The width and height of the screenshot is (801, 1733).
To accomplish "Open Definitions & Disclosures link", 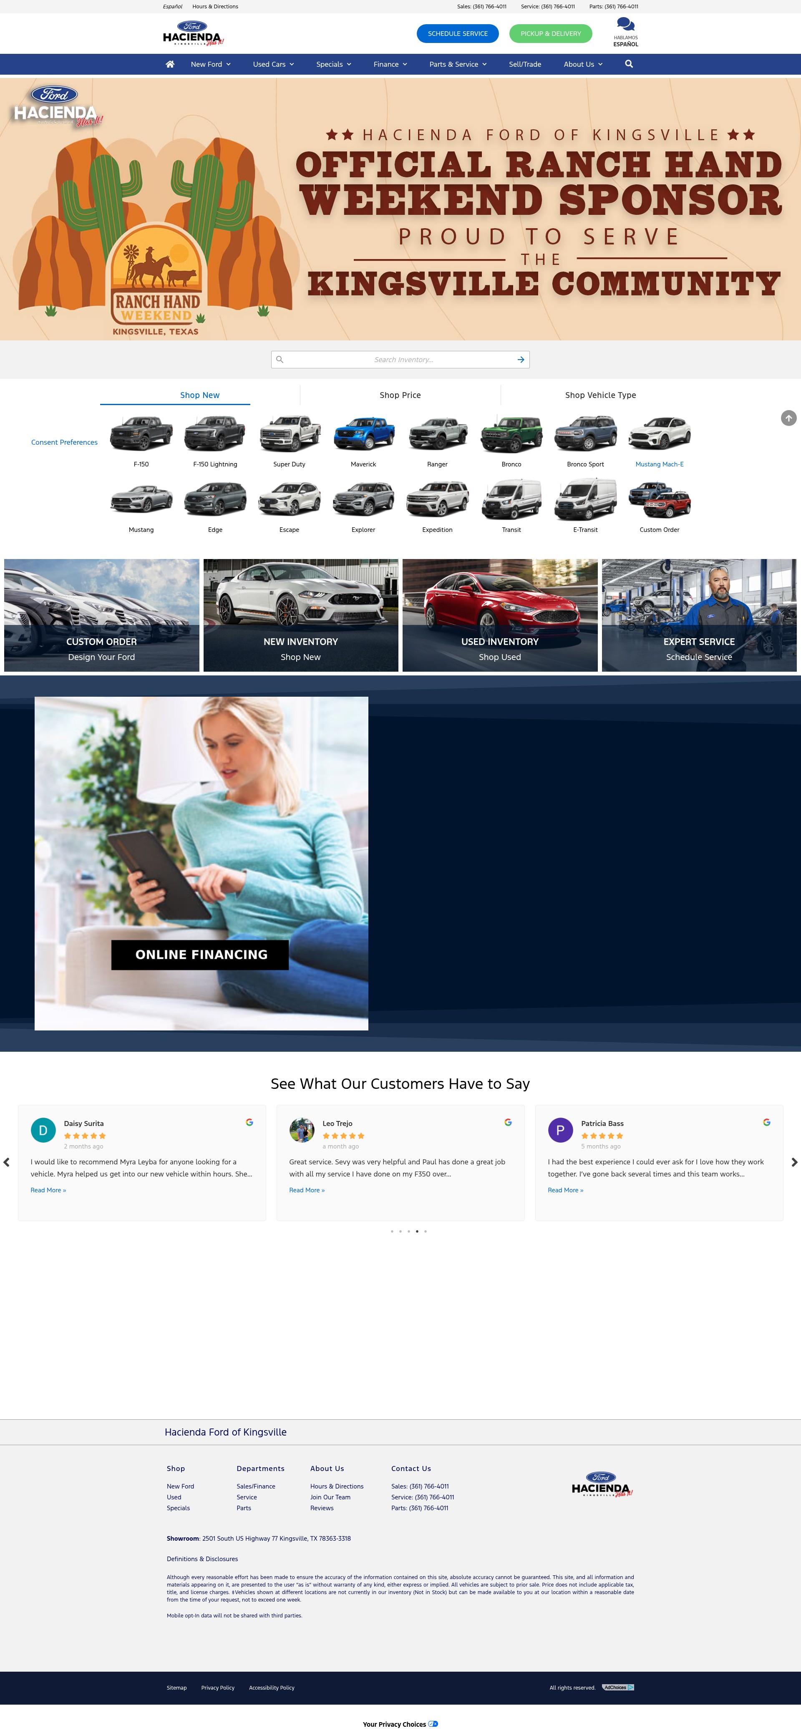I will click(202, 1559).
